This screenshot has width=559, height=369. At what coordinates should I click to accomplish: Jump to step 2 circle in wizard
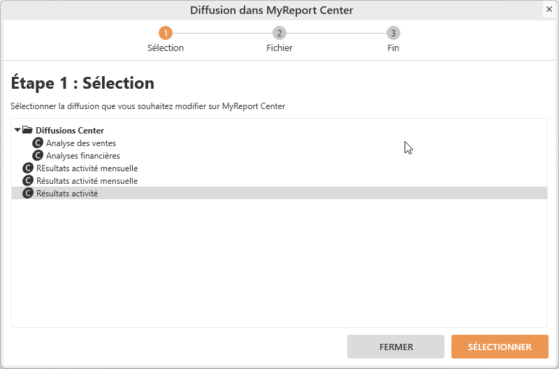pos(279,33)
